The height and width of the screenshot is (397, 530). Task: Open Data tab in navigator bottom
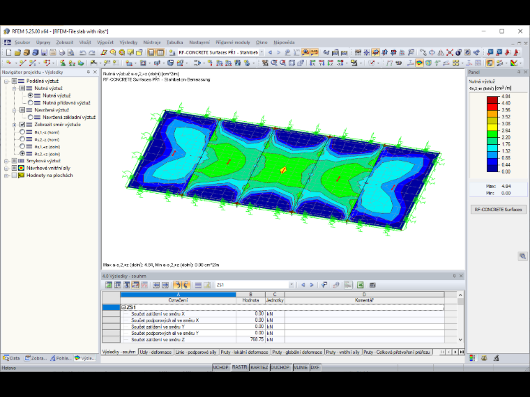point(11,358)
